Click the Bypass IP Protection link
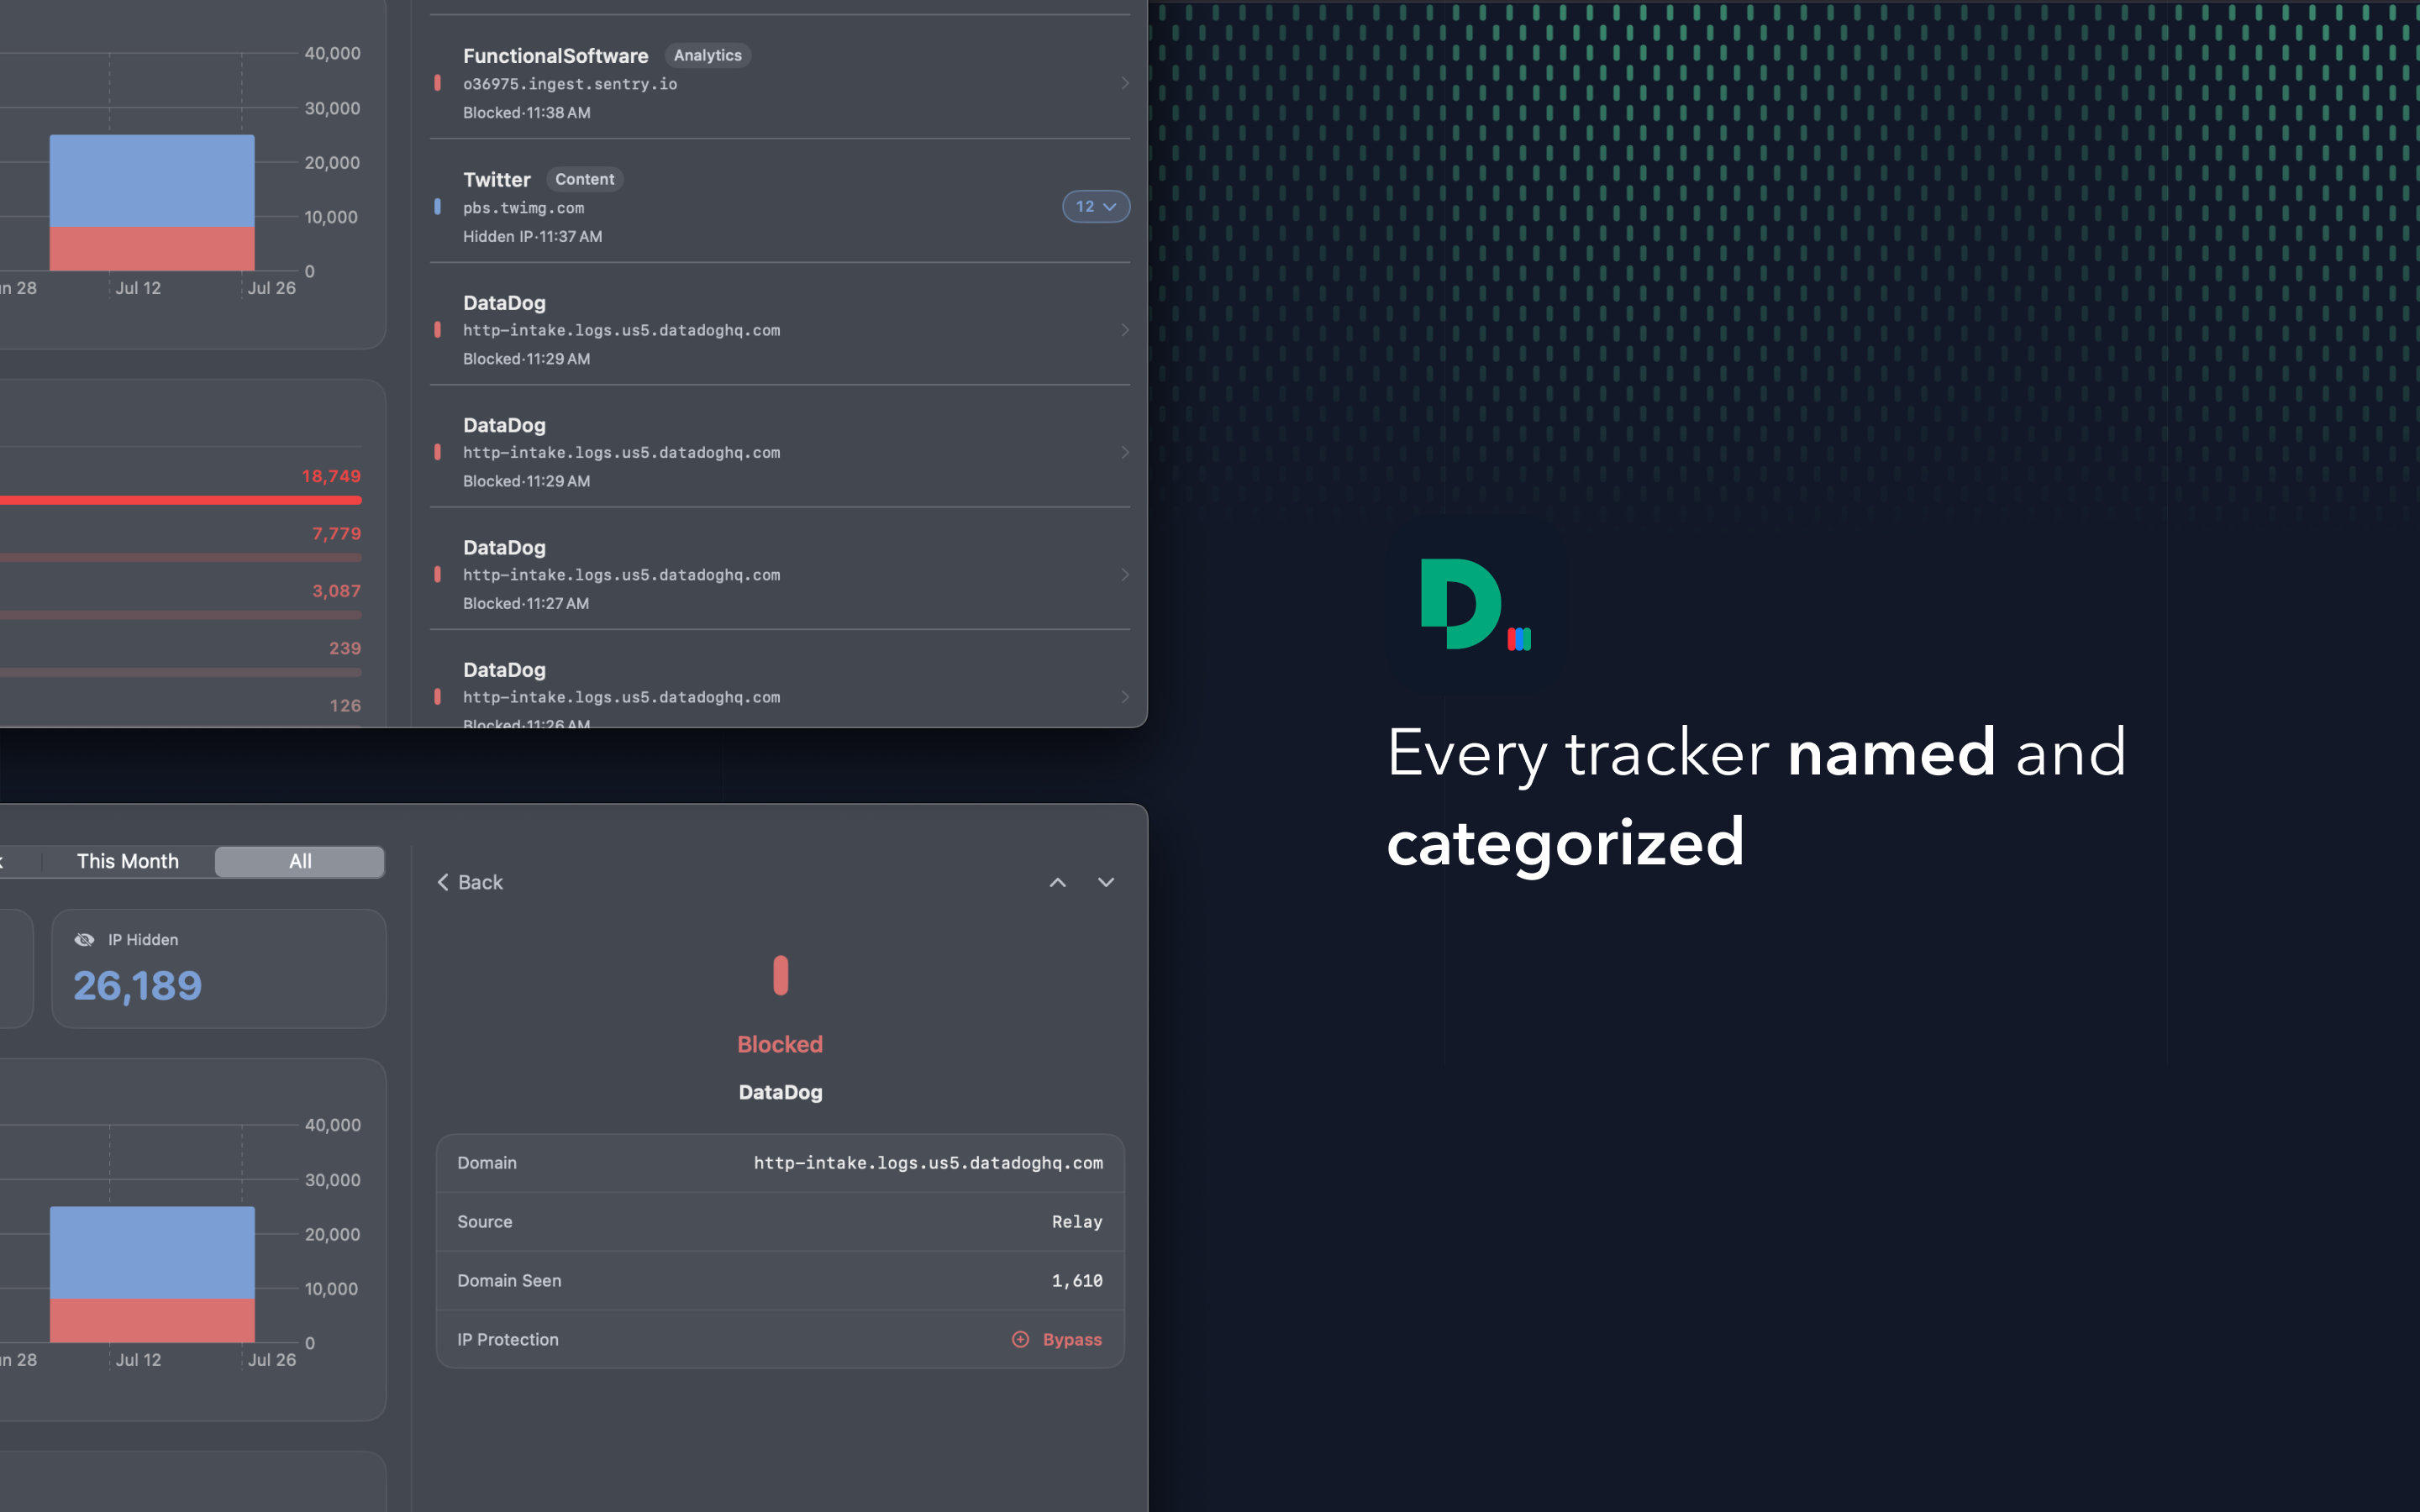The image size is (2420, 1512). tap(1072, 1339)
